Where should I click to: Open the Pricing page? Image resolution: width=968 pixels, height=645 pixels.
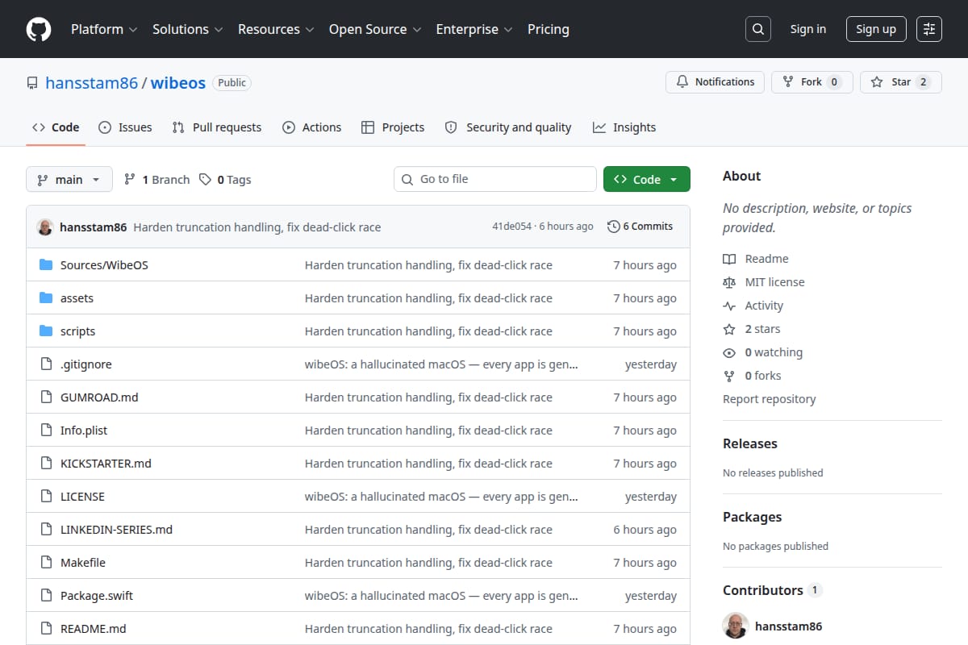pos(549,29)
